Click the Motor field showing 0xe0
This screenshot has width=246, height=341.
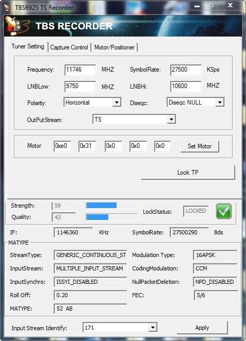62,146
